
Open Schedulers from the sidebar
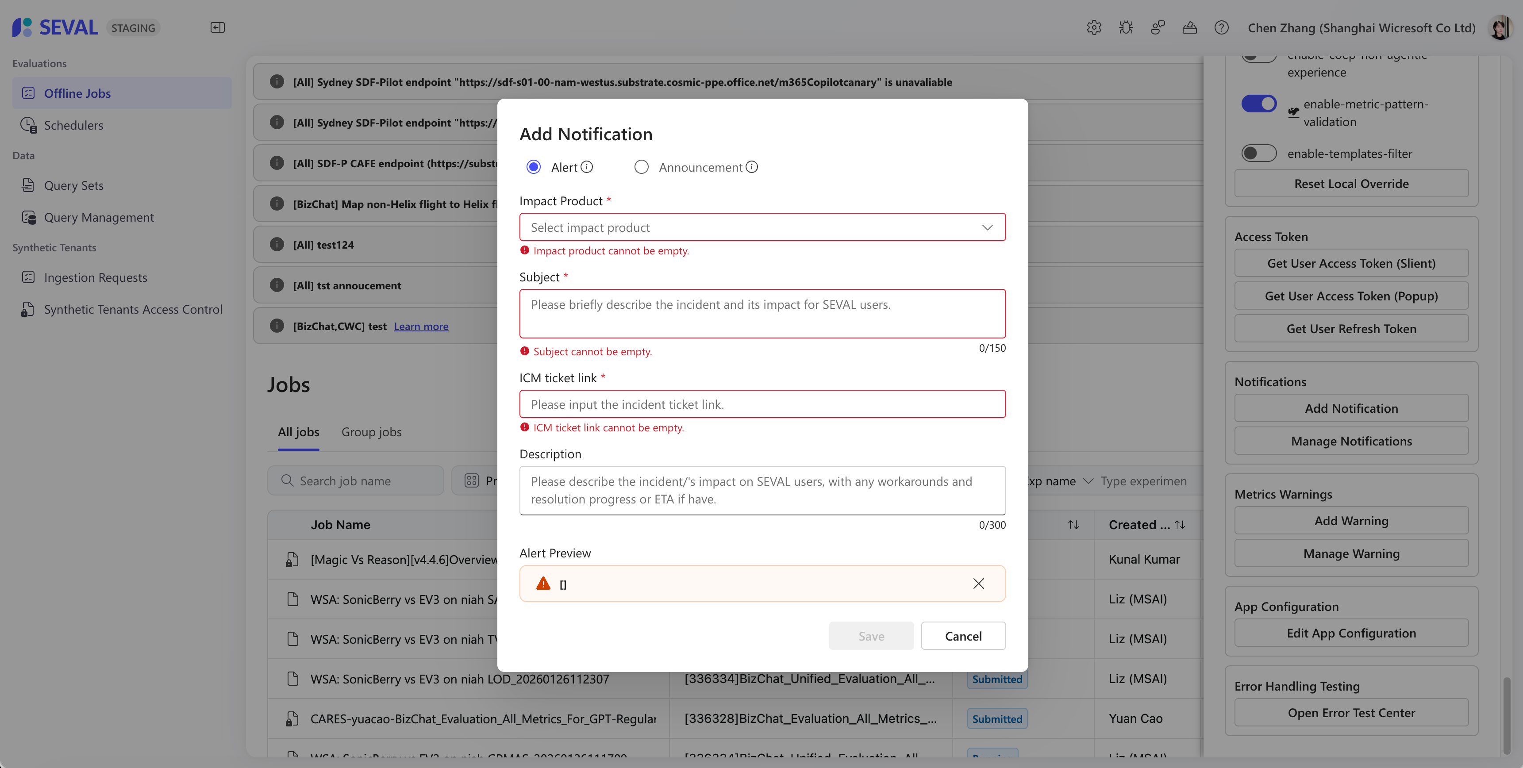73,125
